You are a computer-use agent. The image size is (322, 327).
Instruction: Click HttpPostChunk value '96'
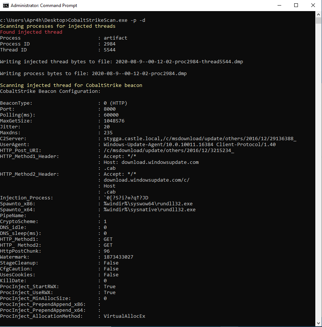point(107,251)
